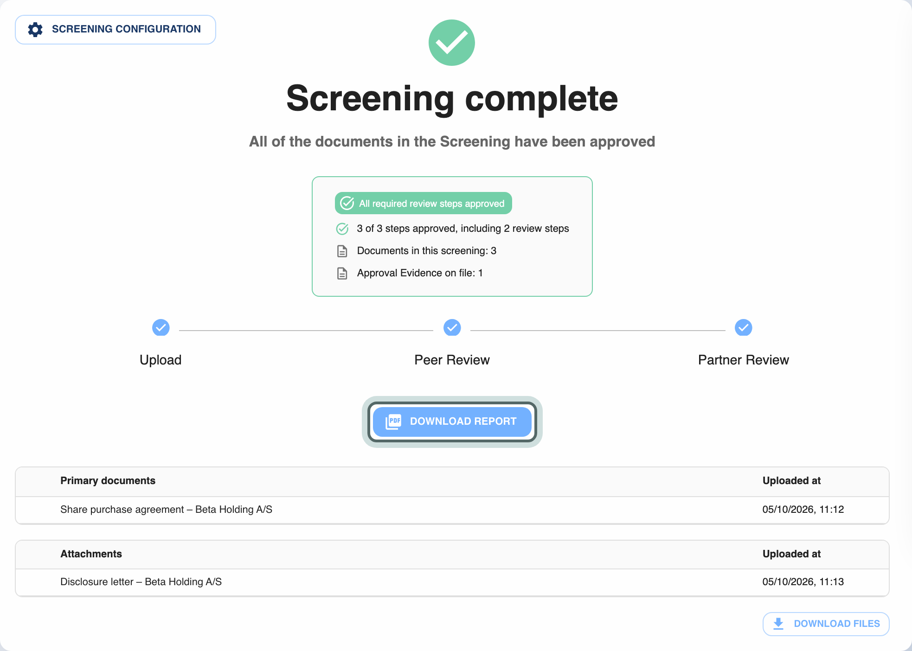The height and width of the screenshot is (651, 912).
Task: Click the 'All required review steps approved' badge
Action: 424,203
